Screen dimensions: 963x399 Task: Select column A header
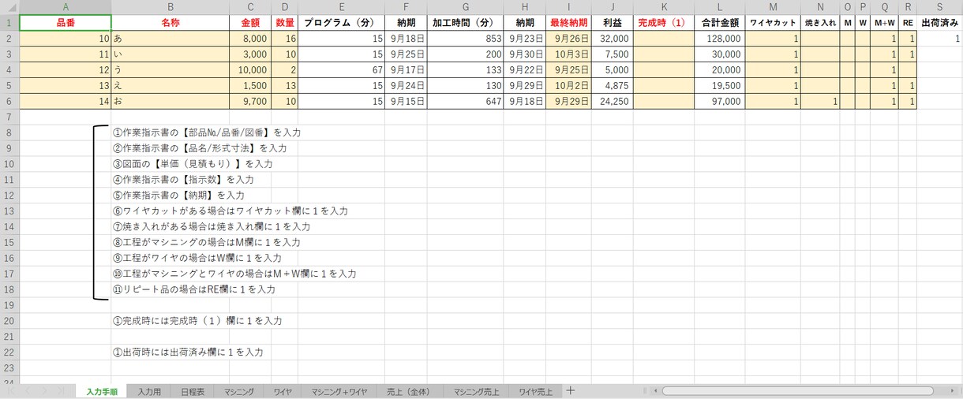[66, 7]
